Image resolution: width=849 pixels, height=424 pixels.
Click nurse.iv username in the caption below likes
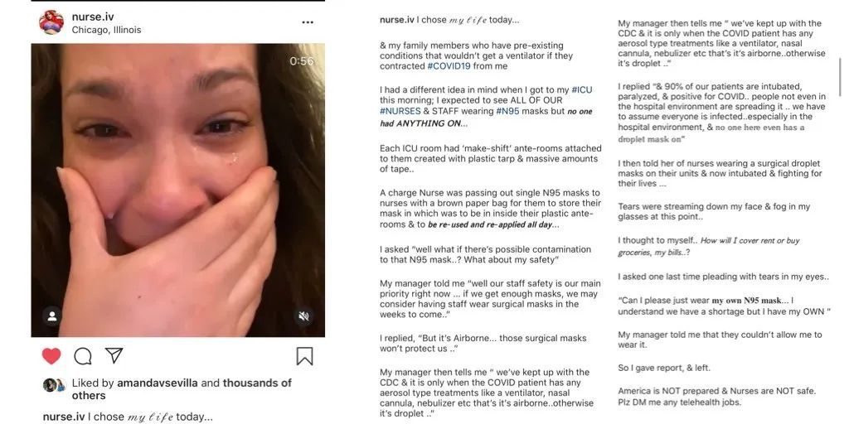(64, 417)
